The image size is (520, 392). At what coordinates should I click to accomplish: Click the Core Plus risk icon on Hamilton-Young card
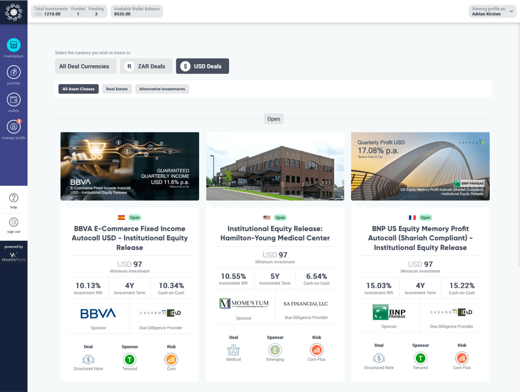317,350
